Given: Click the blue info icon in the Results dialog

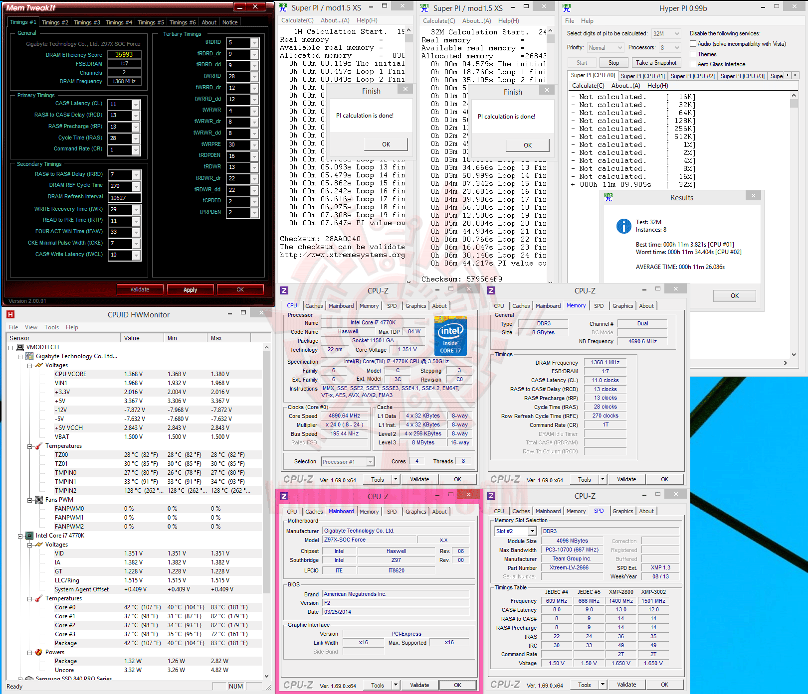Looking at the screenshot, I should [x=624, y=226].
